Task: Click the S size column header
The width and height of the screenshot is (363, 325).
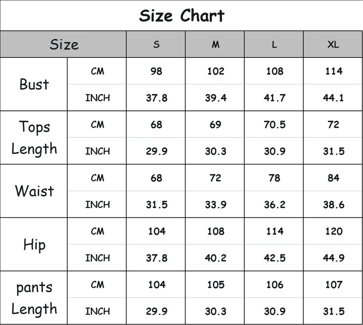Action: 156,45
